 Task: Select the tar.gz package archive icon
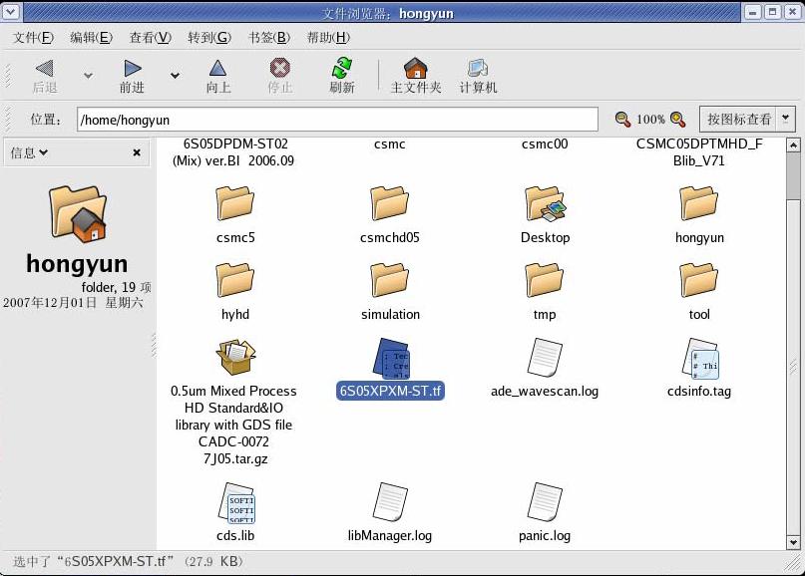(235, 357)
